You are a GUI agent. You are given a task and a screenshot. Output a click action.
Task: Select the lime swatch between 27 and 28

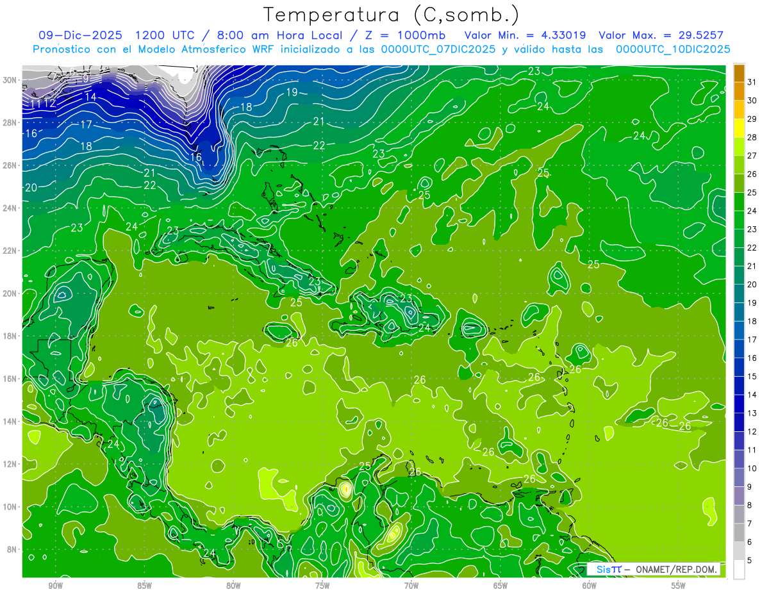pos(739,146)
